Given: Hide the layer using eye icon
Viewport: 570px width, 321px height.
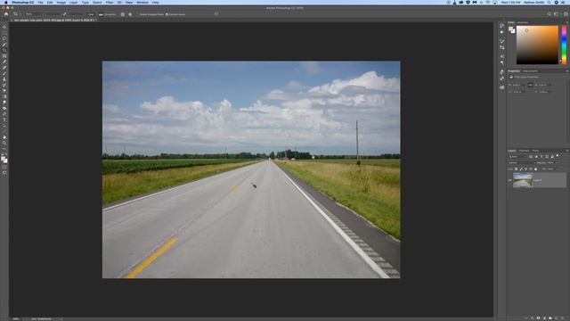Looking at the screenshot, I should [509, 180].
